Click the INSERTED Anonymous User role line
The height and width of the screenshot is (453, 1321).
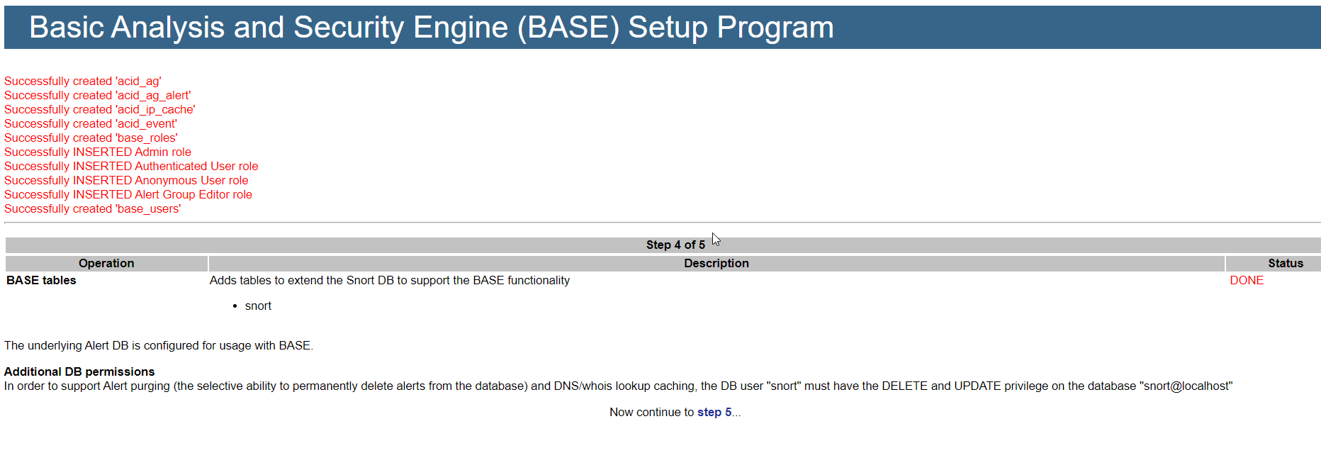tap(126, 180)
